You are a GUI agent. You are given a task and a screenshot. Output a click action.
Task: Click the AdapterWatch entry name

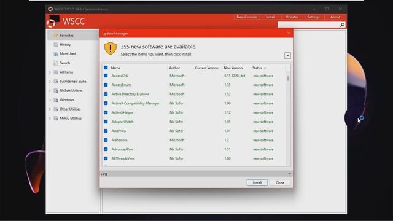[x=122, y=122]
